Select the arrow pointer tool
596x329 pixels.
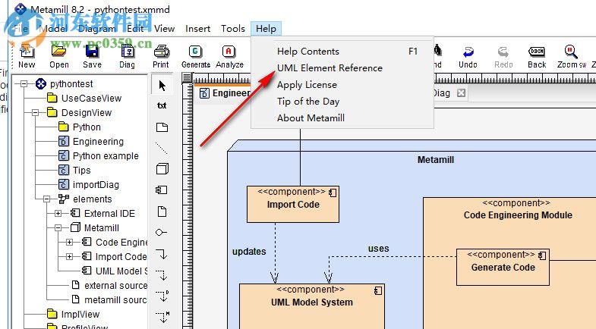(162, 86)
